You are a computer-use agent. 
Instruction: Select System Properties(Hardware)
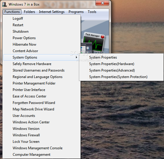point(121,64)
